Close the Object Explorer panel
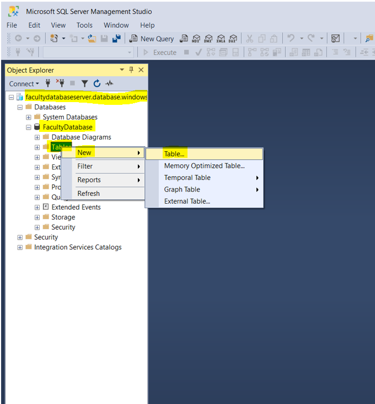Image resolution: width=375 pixels, height=404 pixels. [141, 70]
